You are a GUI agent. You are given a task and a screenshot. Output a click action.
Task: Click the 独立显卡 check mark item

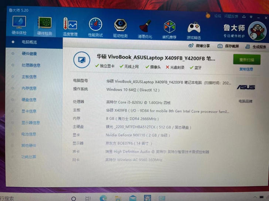(105, 66)
